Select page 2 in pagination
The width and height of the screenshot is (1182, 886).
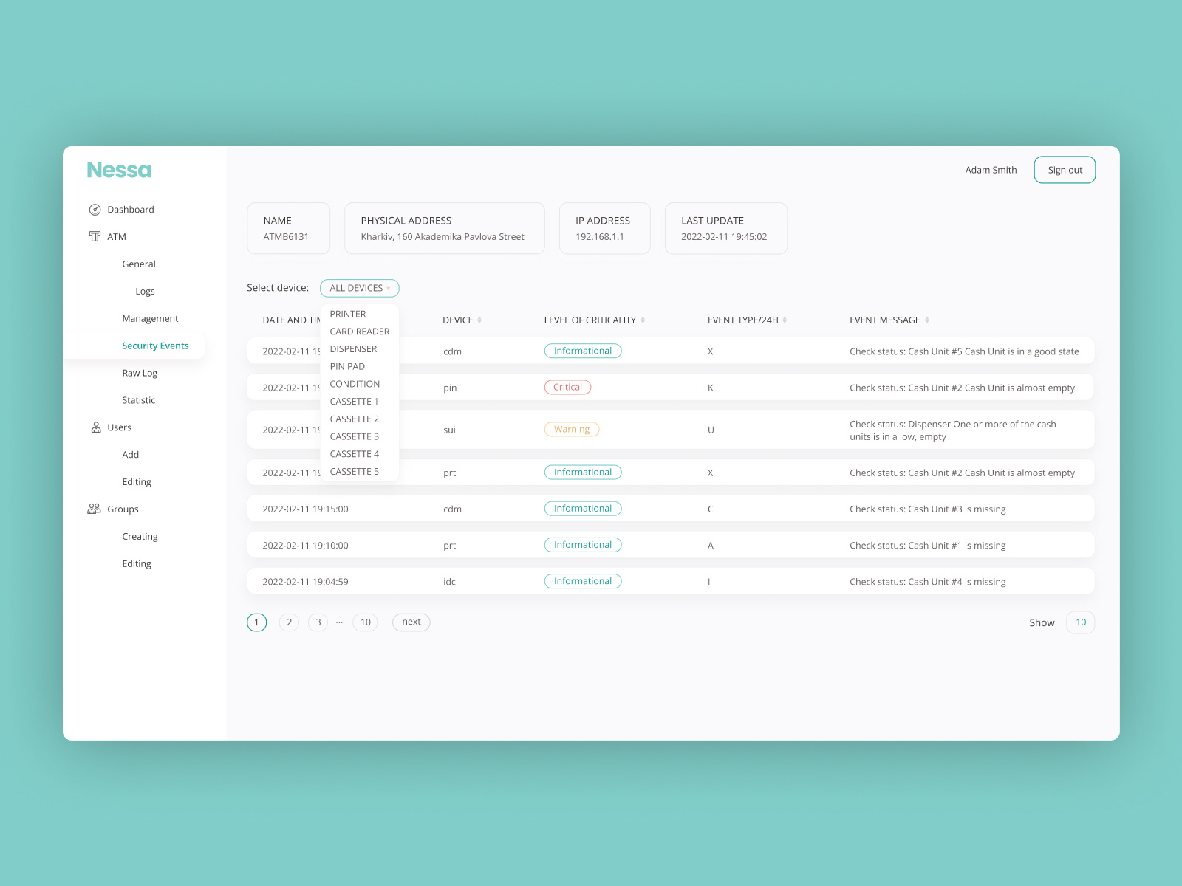click(289, 622)
